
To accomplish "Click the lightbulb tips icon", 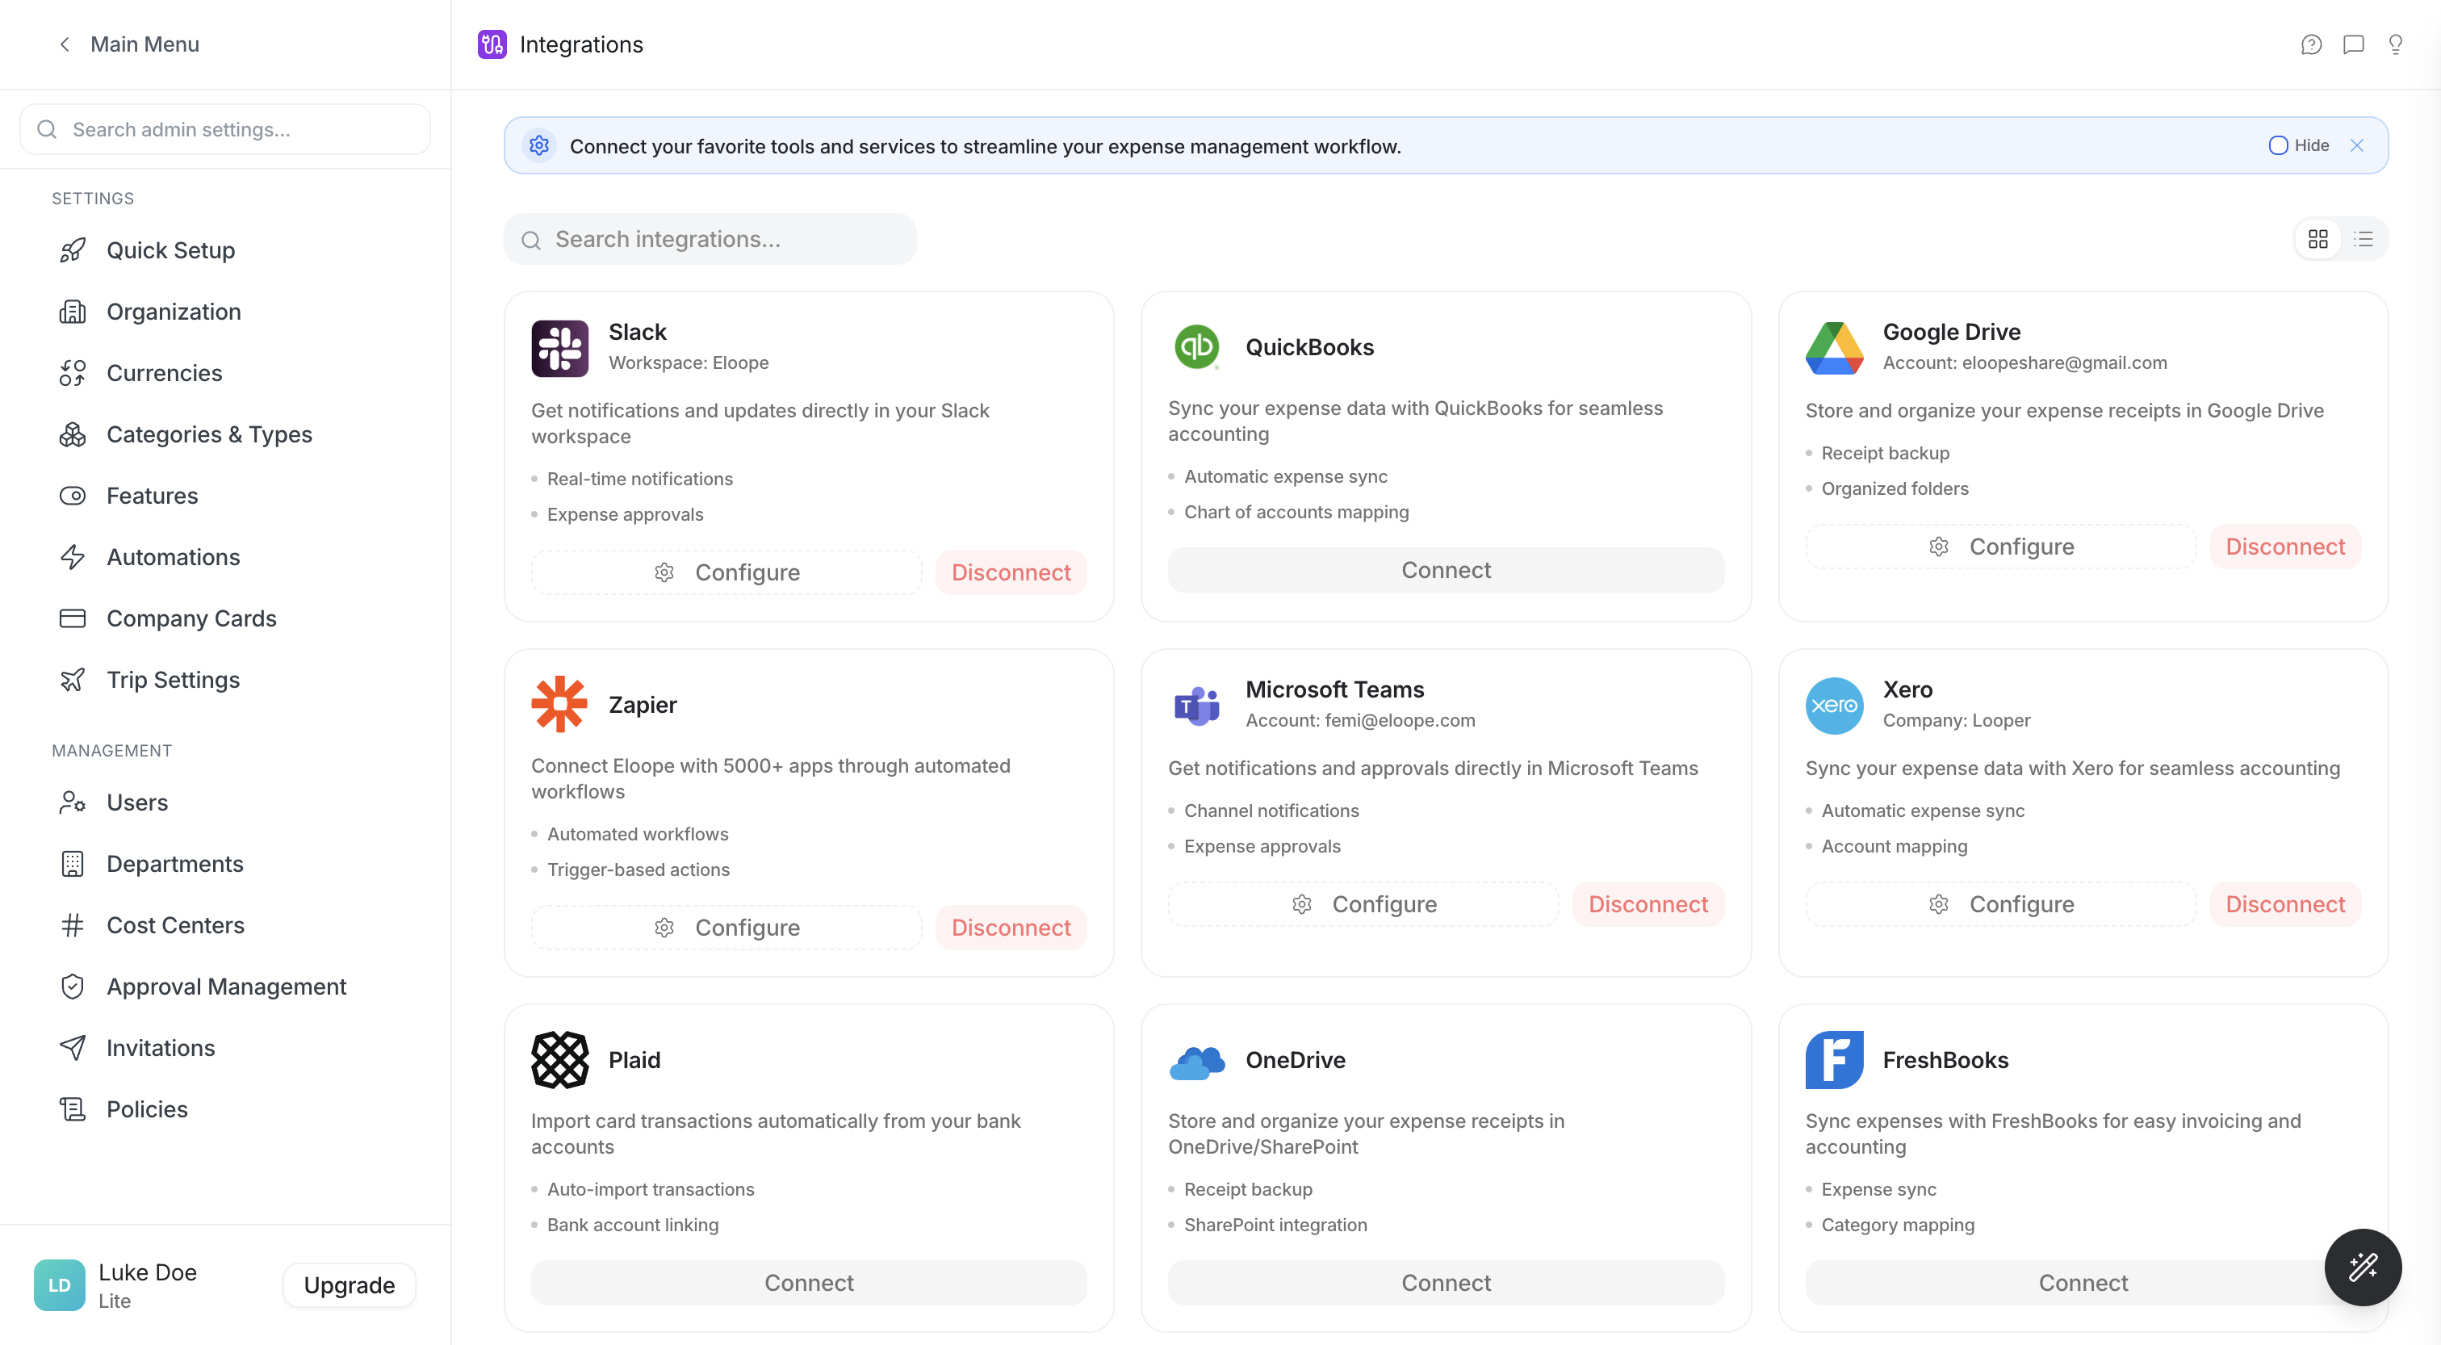I will coord(2394,44).
